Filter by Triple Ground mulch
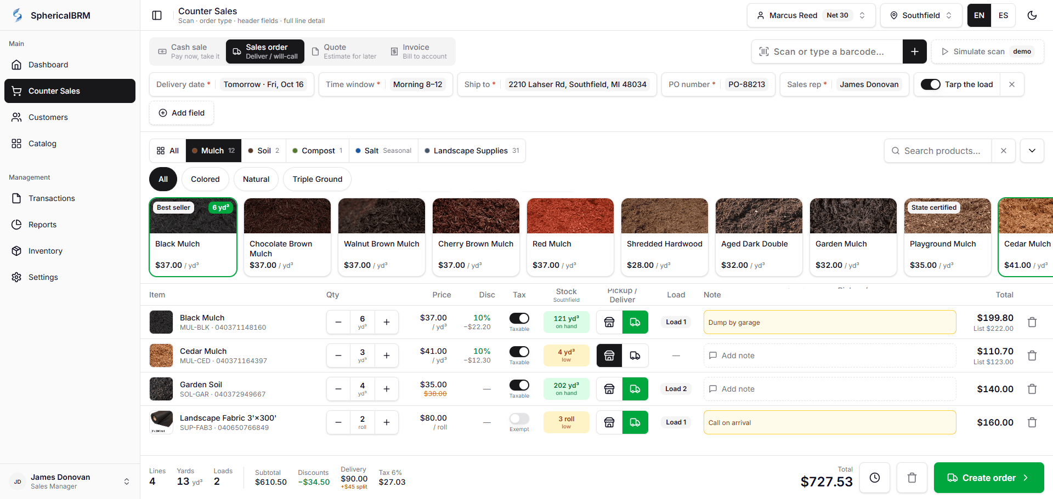Image resolution: width=1053 pixels, height=499 pixels. (318, 179)
